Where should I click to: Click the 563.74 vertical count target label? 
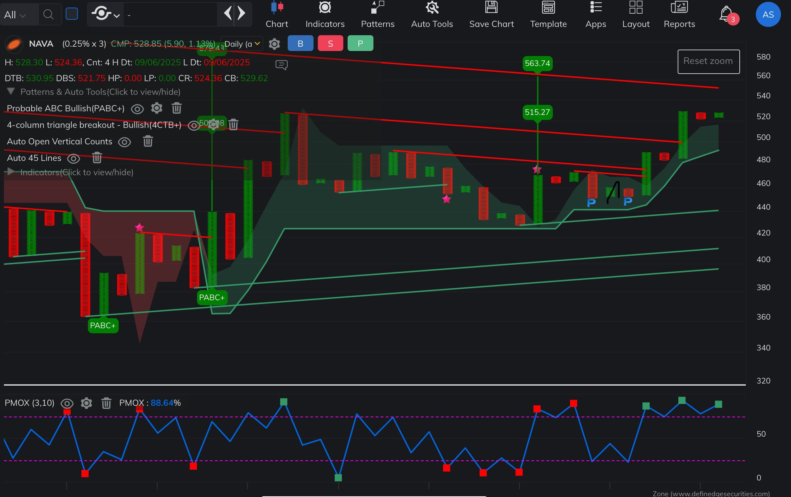point(537,64)
